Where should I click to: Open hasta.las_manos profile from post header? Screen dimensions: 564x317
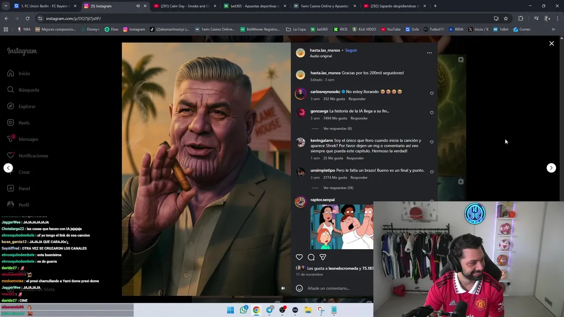click(x=325, y=50)
